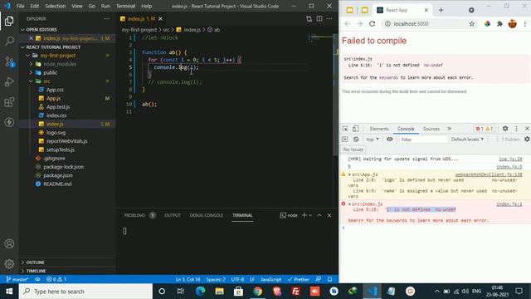Click the Windows taskbar search box
The height and width of the screenshot is (299, 531).
pos(85,292)
